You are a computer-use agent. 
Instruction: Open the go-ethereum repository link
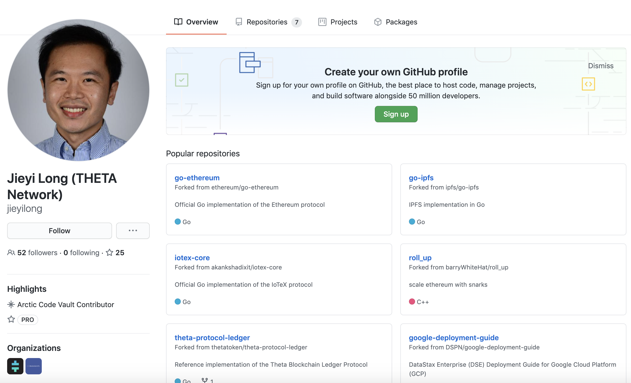197,178
